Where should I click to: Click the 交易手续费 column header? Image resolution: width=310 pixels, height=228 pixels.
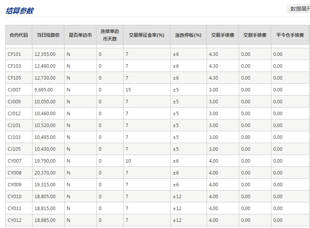coord(223,35)
